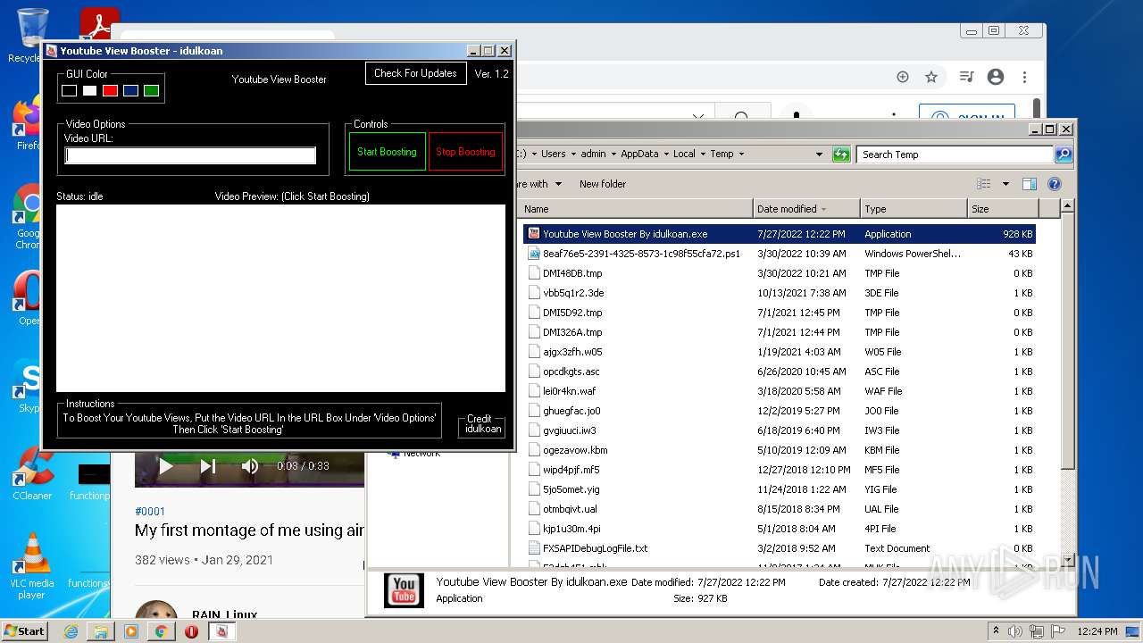Select the red GUI color swatch

[x=110, y=91]
